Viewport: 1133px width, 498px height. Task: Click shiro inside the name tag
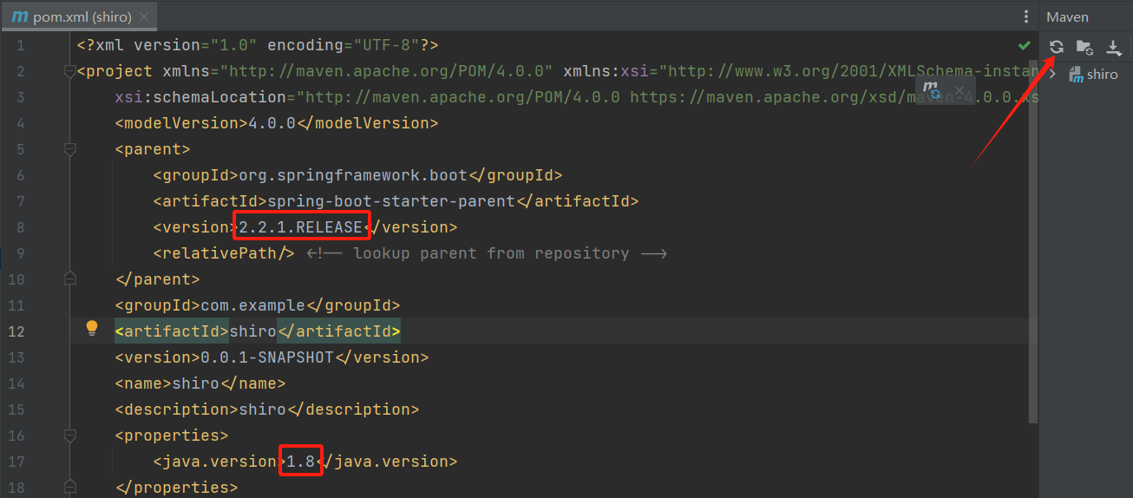(196, 383)
